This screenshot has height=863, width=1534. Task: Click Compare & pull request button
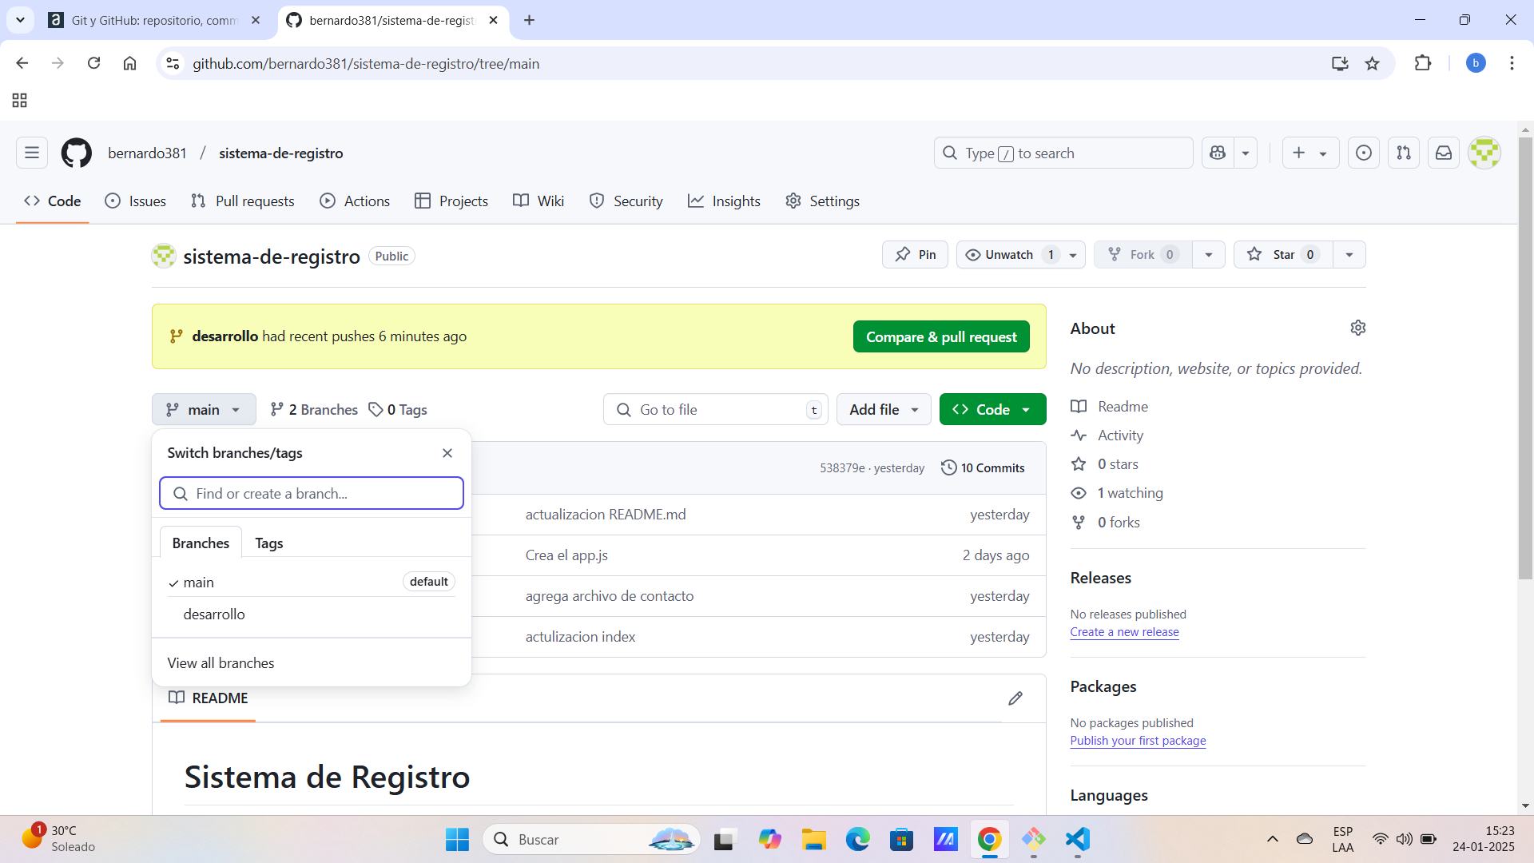941,336
